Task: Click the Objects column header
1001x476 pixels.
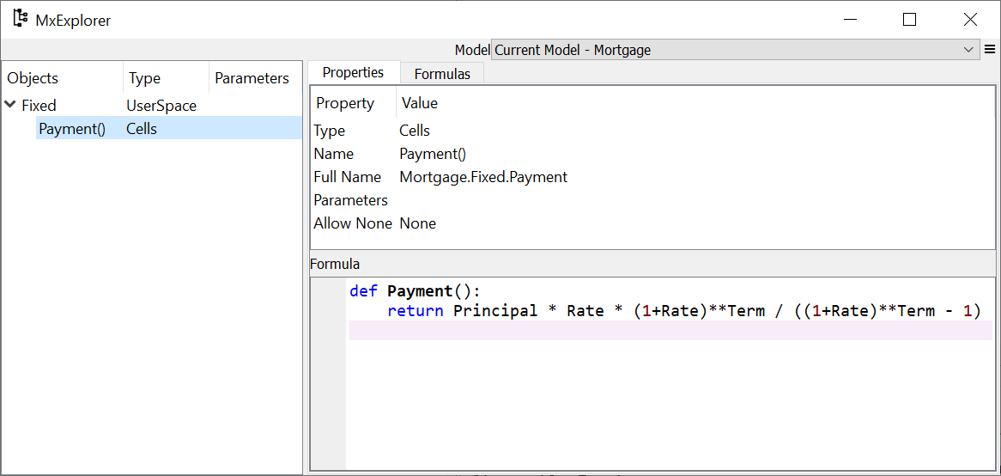Action: tap(63, 78)
